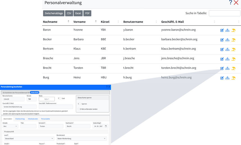The image size is (241, 145).
Task: Click the Nachname field with Brecht
Action: (x=78, y=126)
